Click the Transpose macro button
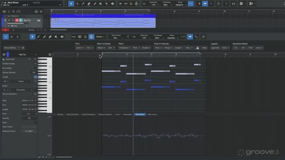The width and height of the screenshot is (285, 160). 124,48
